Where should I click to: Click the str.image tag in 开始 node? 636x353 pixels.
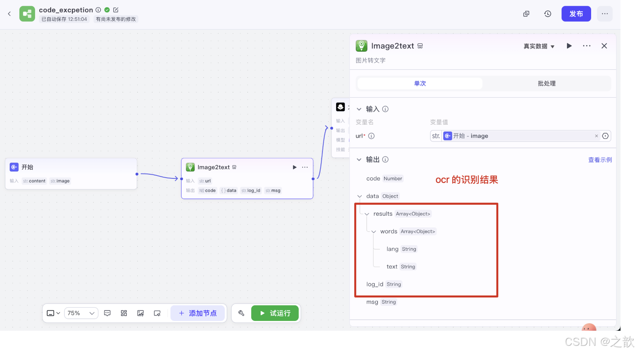60,181
